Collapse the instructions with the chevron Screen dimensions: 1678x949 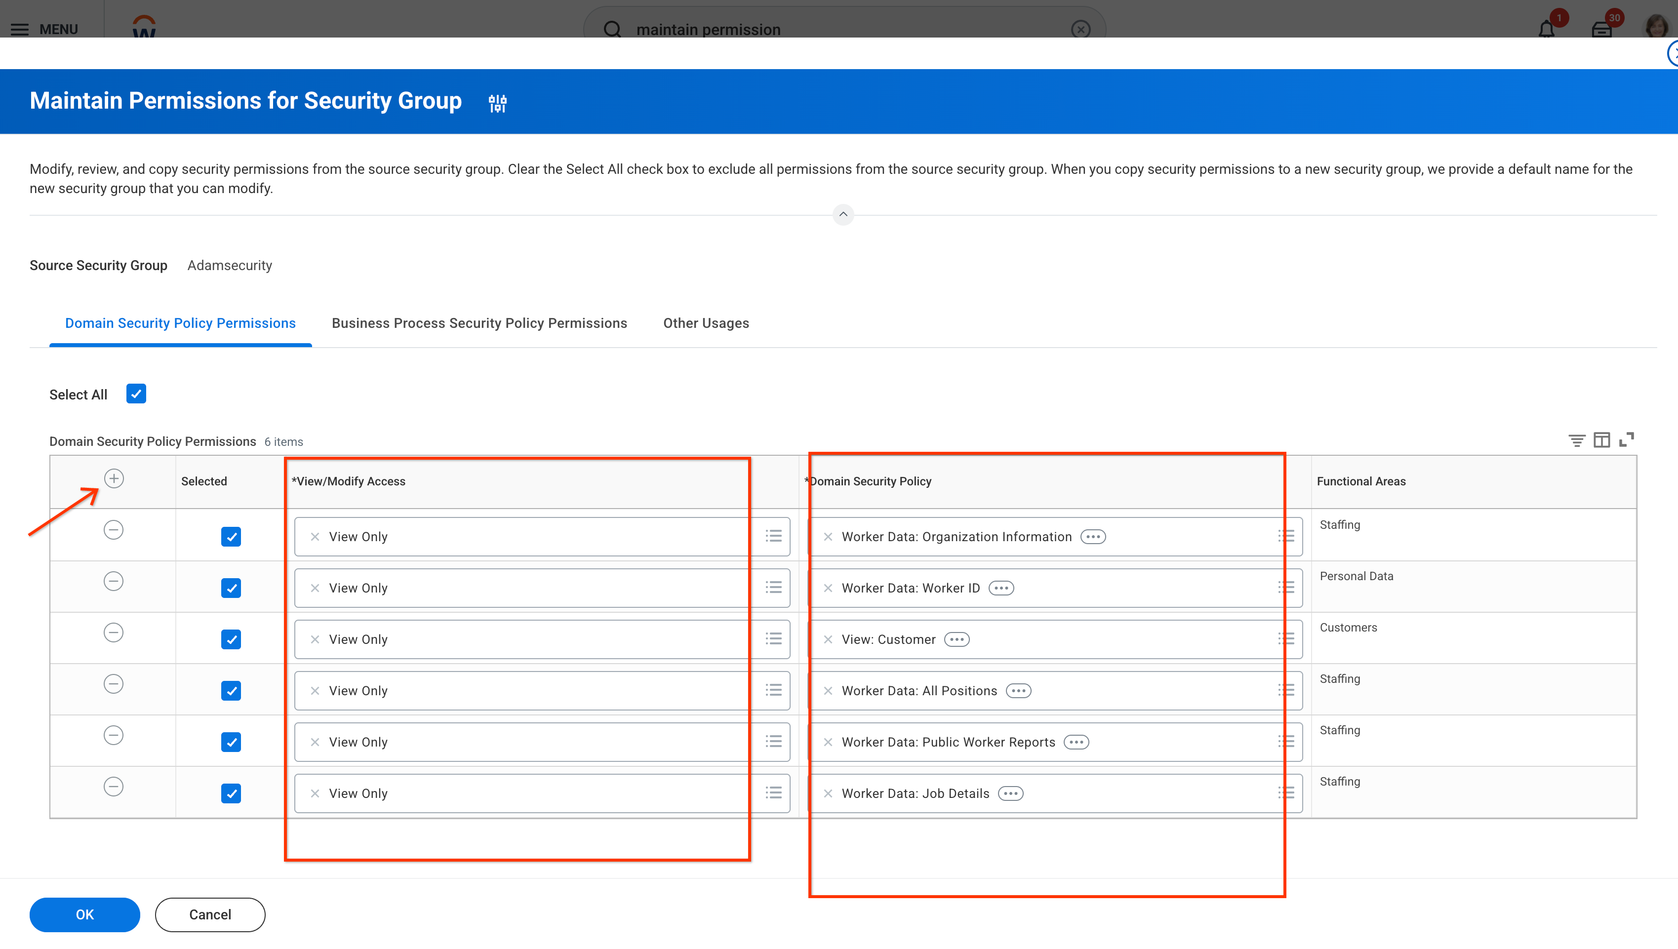click(843, 214)
